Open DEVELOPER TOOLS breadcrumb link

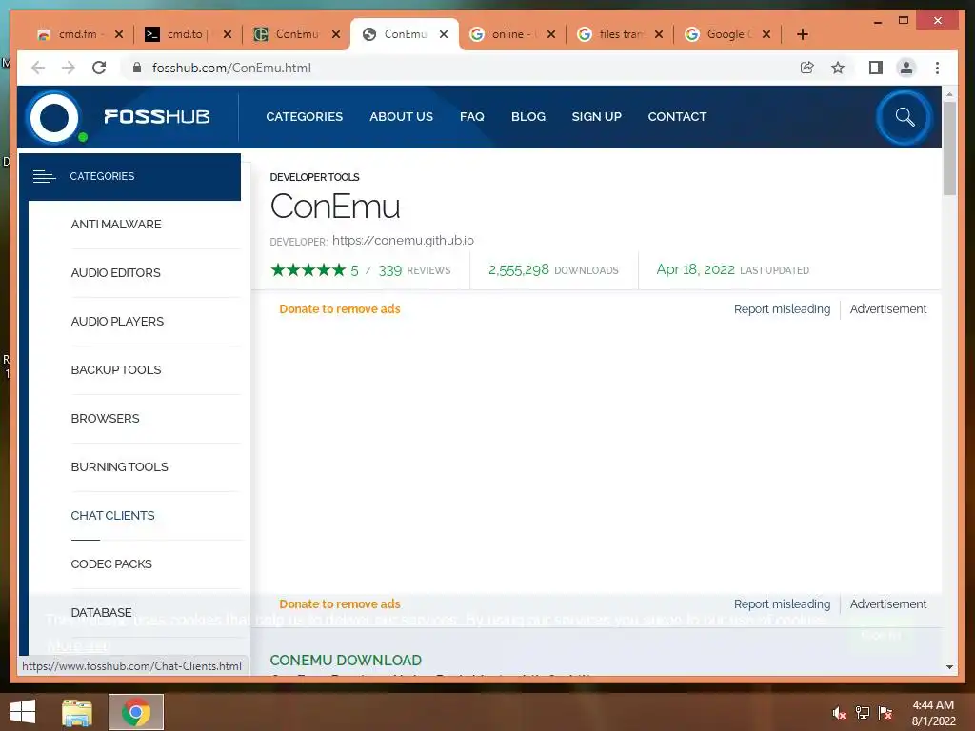[x=314, y=177]
